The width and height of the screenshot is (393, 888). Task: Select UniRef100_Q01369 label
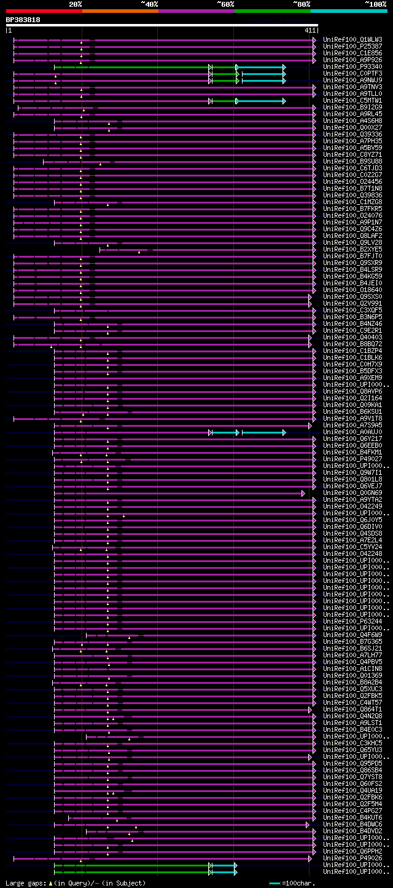tap(352, 675)
